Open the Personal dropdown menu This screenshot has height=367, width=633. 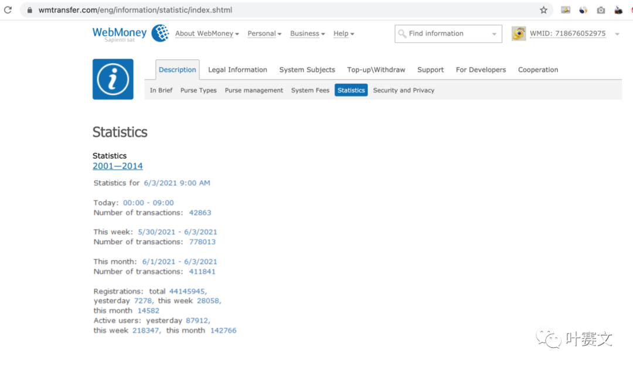pyautogui.click(x=264, y=34)
